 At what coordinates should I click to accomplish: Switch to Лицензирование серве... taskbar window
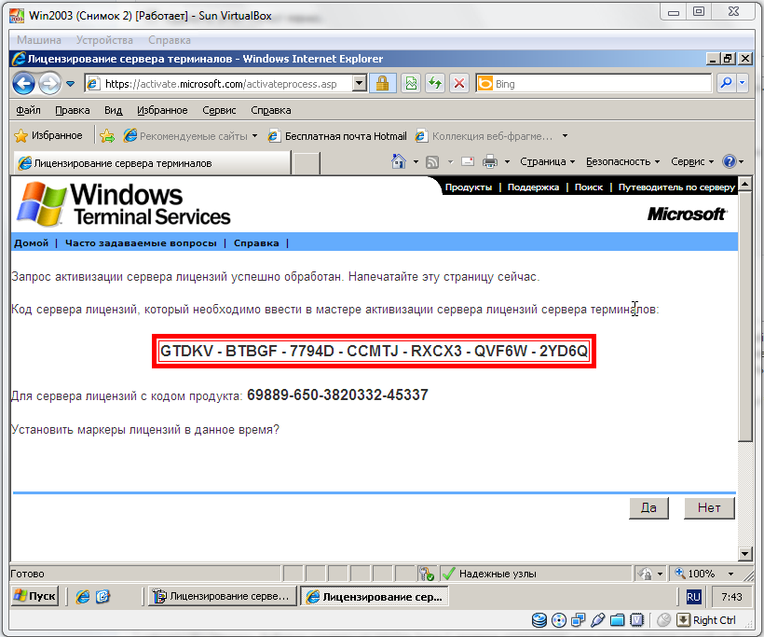click(223, 596)
